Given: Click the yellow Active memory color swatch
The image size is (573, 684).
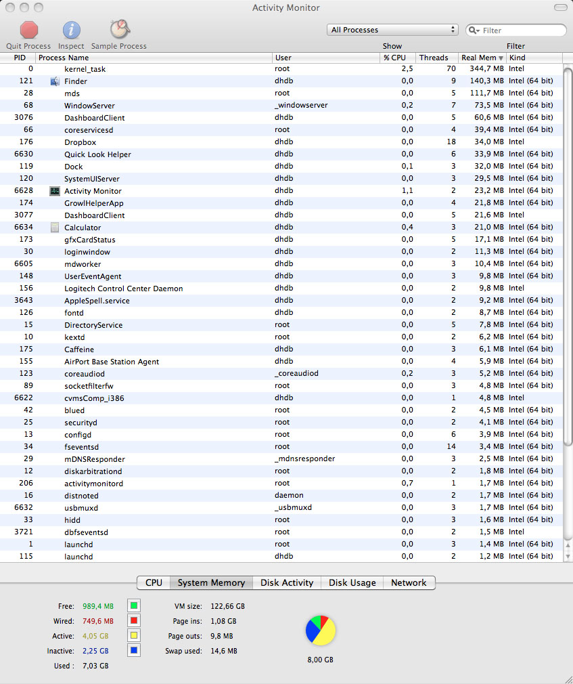Looking at the screenshot, I should pos(134,635).
